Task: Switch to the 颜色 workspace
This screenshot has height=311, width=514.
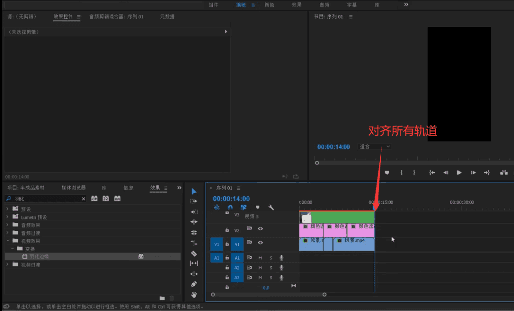Action: click(269, 5)
